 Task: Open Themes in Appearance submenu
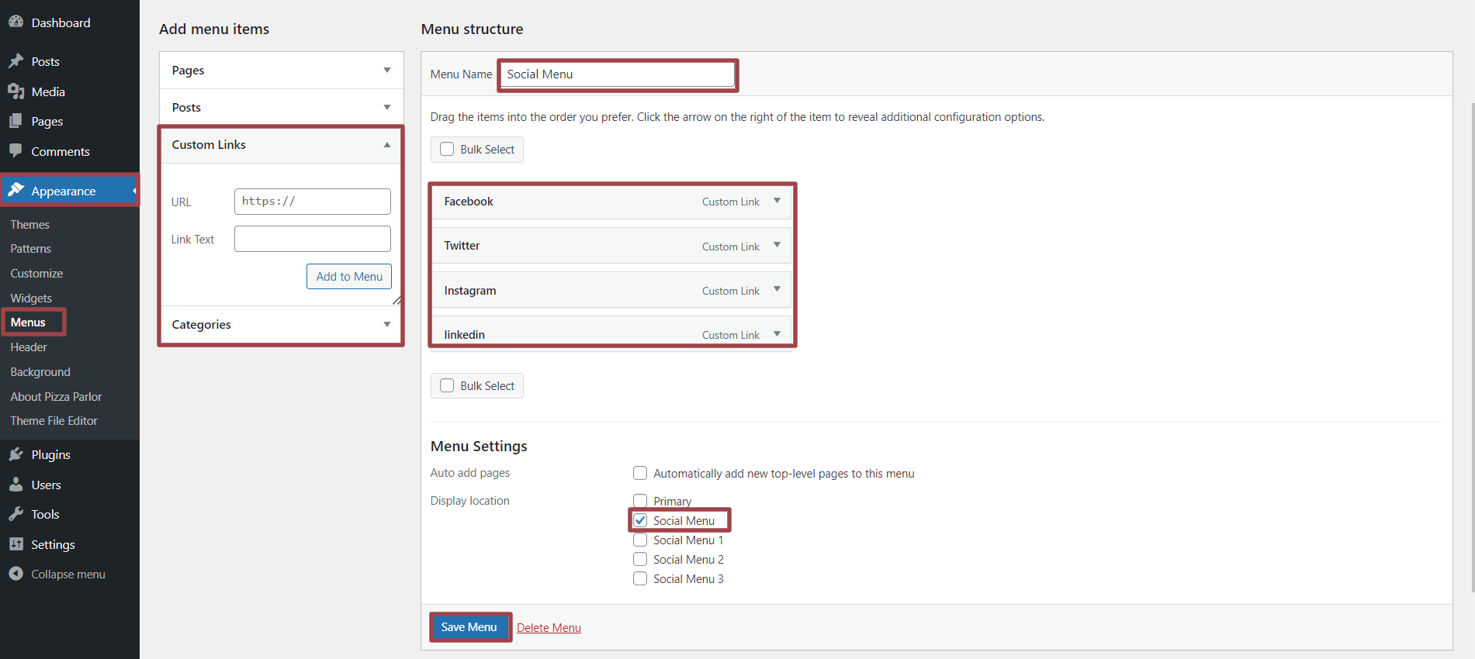point(29,224)
